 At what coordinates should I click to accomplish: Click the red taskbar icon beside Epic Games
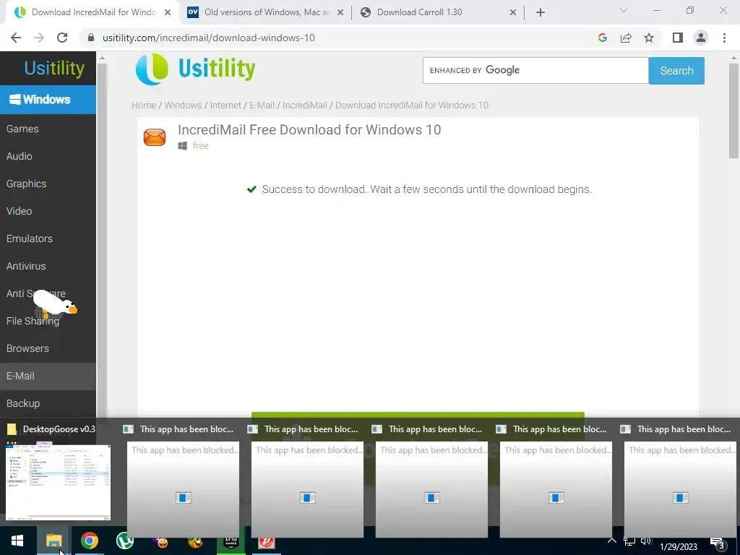tap(267, 542)
